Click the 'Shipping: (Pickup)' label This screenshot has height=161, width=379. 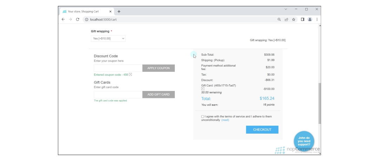[x=213, y=60]
